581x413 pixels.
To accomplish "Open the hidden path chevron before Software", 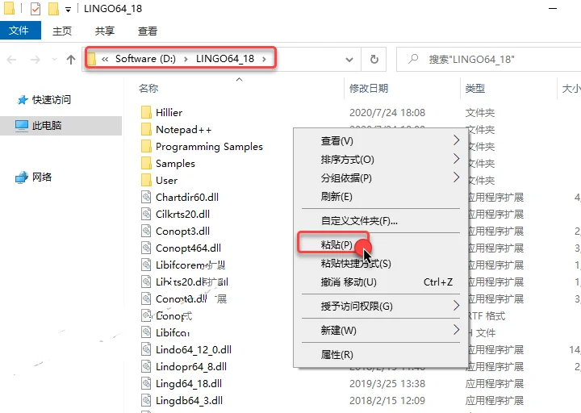I will pos(105,59).
